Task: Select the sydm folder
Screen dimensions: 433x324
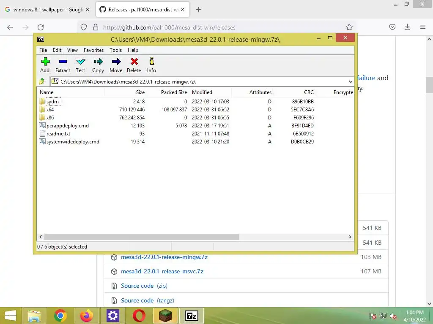Action: pyautogui.click(x=52, y=102)
